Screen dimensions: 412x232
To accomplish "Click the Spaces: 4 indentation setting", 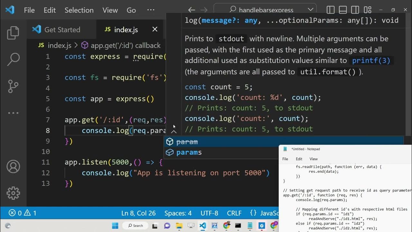I will click(x=178, y=213).
